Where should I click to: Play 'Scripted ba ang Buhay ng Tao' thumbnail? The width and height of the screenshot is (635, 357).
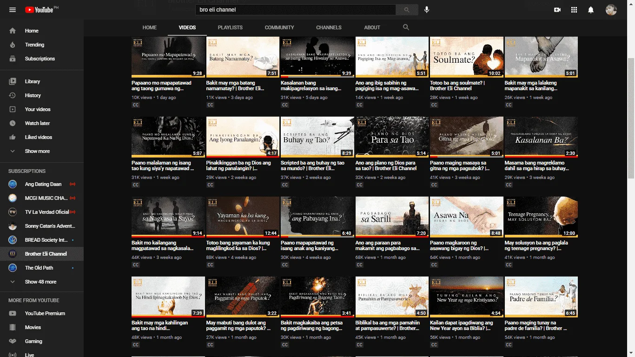tap(317, 137)
